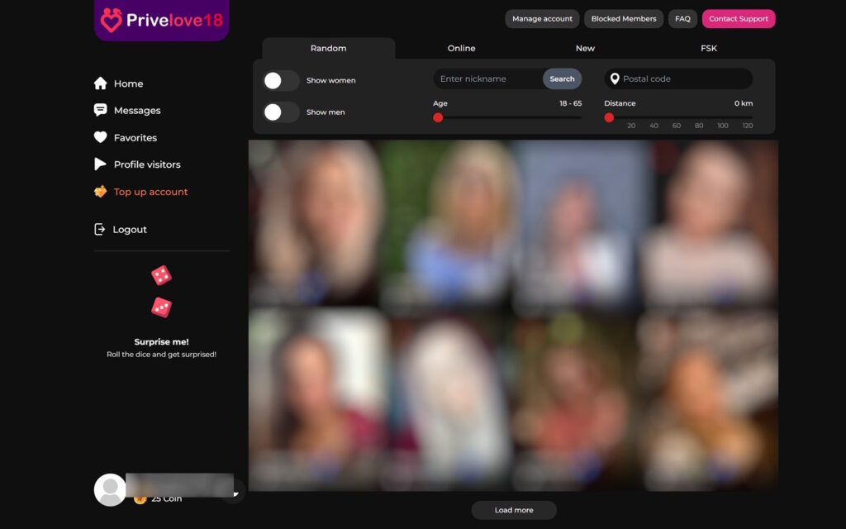Enable the Show men toggle
846x529 pixels.
(281, 112)
